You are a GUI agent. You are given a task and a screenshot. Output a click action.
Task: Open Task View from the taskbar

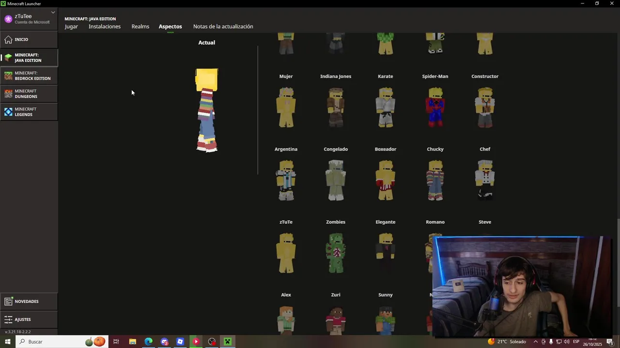(x=116, y=342)
